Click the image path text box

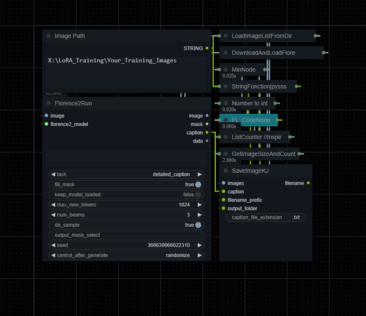click(126, 70)
